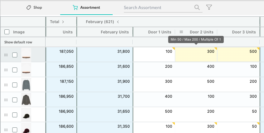The height and width of the screenshot is (133, 264).
Task: Click drag handle of black cap row
Action: click(x=6, y=115)
